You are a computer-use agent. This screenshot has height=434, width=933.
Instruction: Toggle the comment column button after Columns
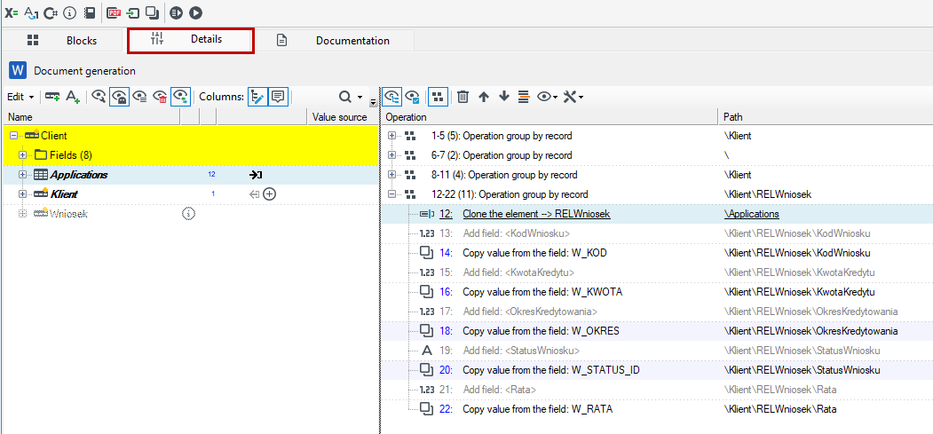(279, 97)
